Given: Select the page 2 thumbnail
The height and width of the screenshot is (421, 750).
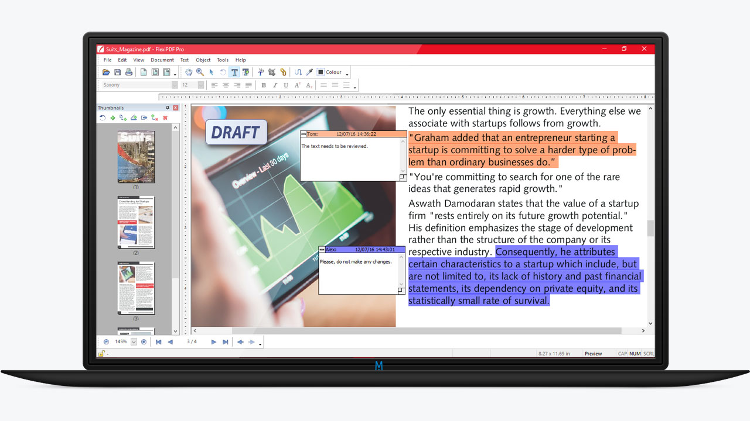Looking at the screenshot, I should 136,223.
